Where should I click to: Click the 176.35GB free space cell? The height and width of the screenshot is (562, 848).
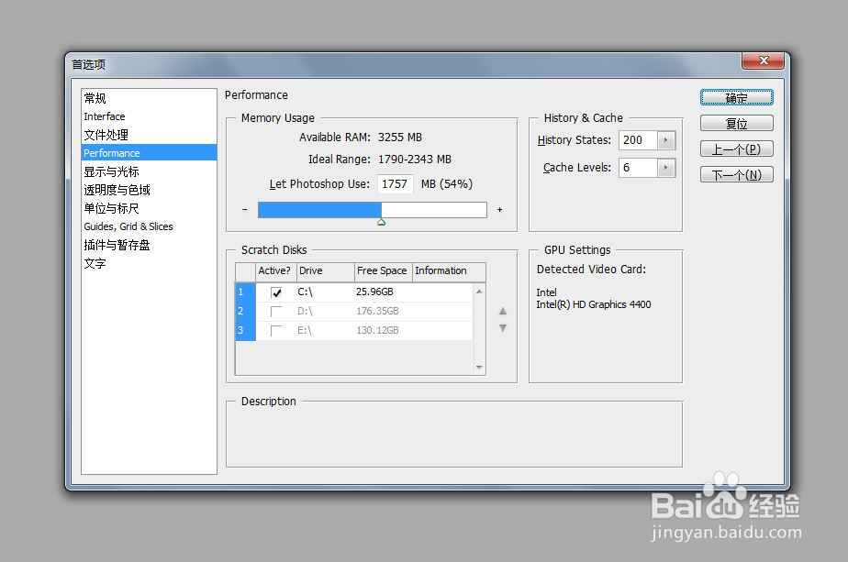[x=377, y=312]
